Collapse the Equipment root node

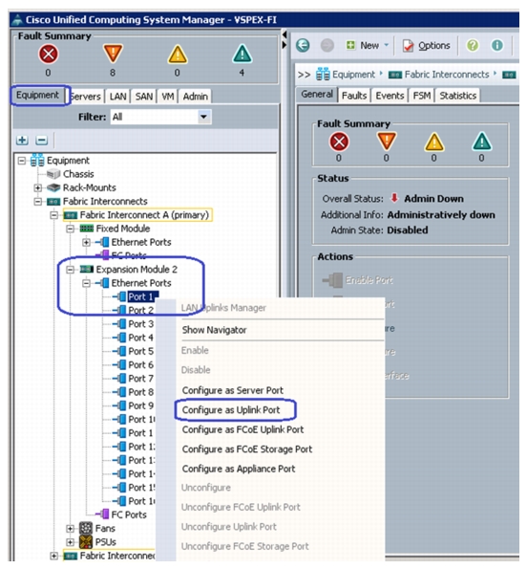pyautogui.click(x=22, y=161)
